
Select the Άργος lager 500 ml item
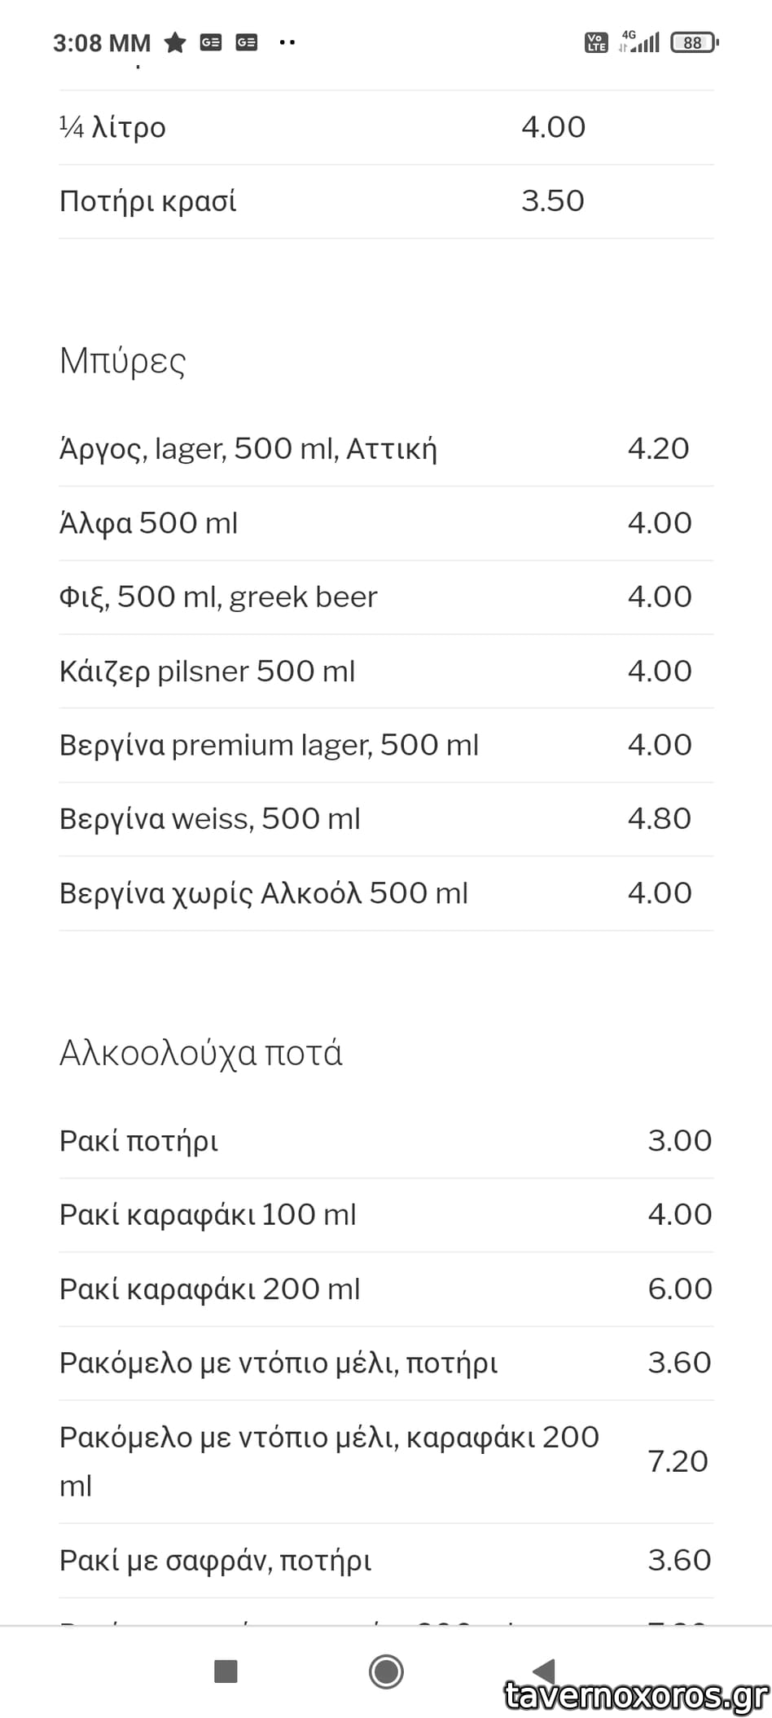248,449
